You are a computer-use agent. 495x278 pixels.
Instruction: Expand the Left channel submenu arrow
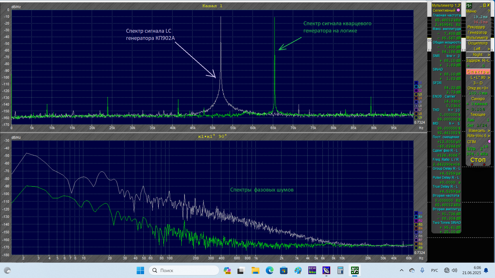tap(489, 49)
